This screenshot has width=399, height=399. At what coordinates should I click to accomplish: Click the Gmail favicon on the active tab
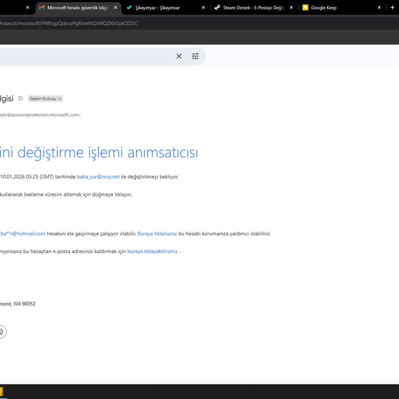point(42,8)
